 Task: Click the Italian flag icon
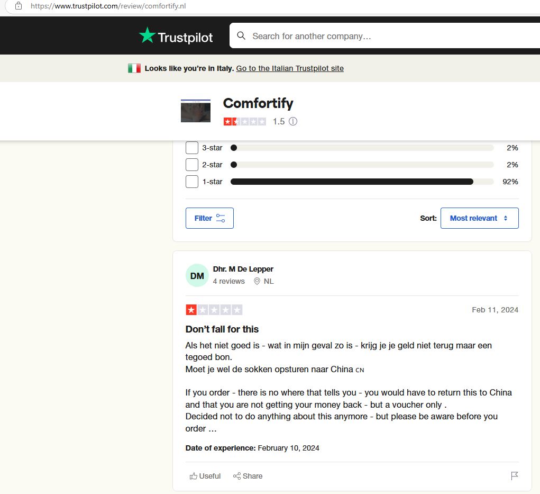click(134, 68)
